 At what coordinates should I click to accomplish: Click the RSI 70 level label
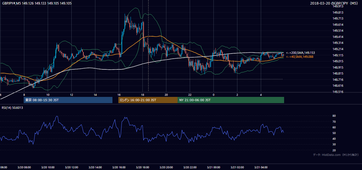[334, 122]
